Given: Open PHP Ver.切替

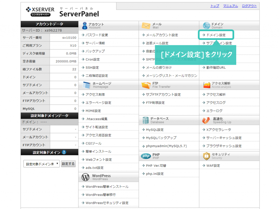Looking at the screenshot, I should (x=156, y=166).
